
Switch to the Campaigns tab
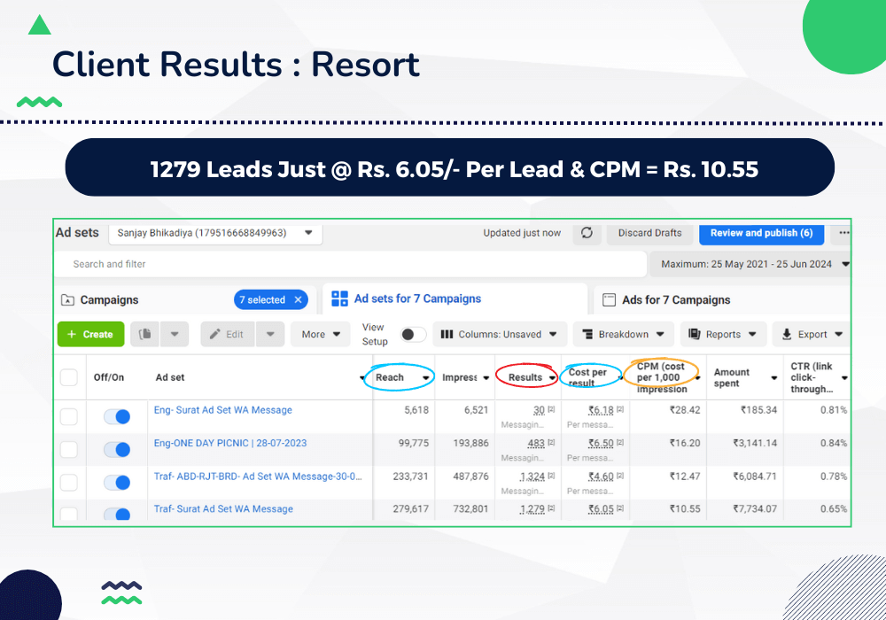[108, 300]
